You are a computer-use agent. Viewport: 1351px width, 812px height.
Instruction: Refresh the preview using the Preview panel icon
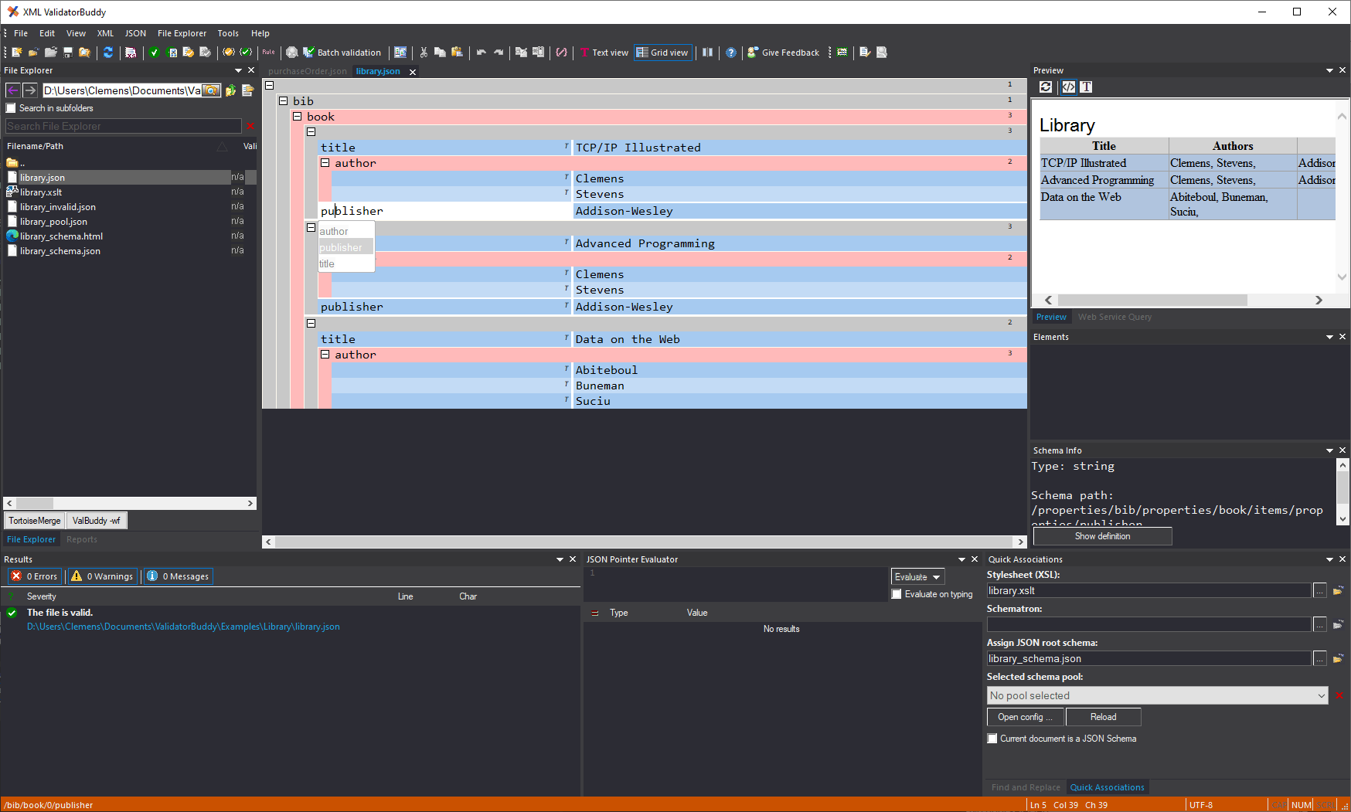[x=1046, y=87]
